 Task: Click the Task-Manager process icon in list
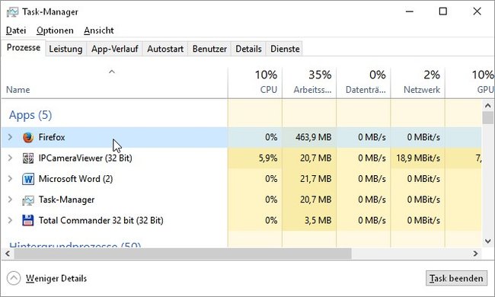pyautogui.click(x=28, y=200)
